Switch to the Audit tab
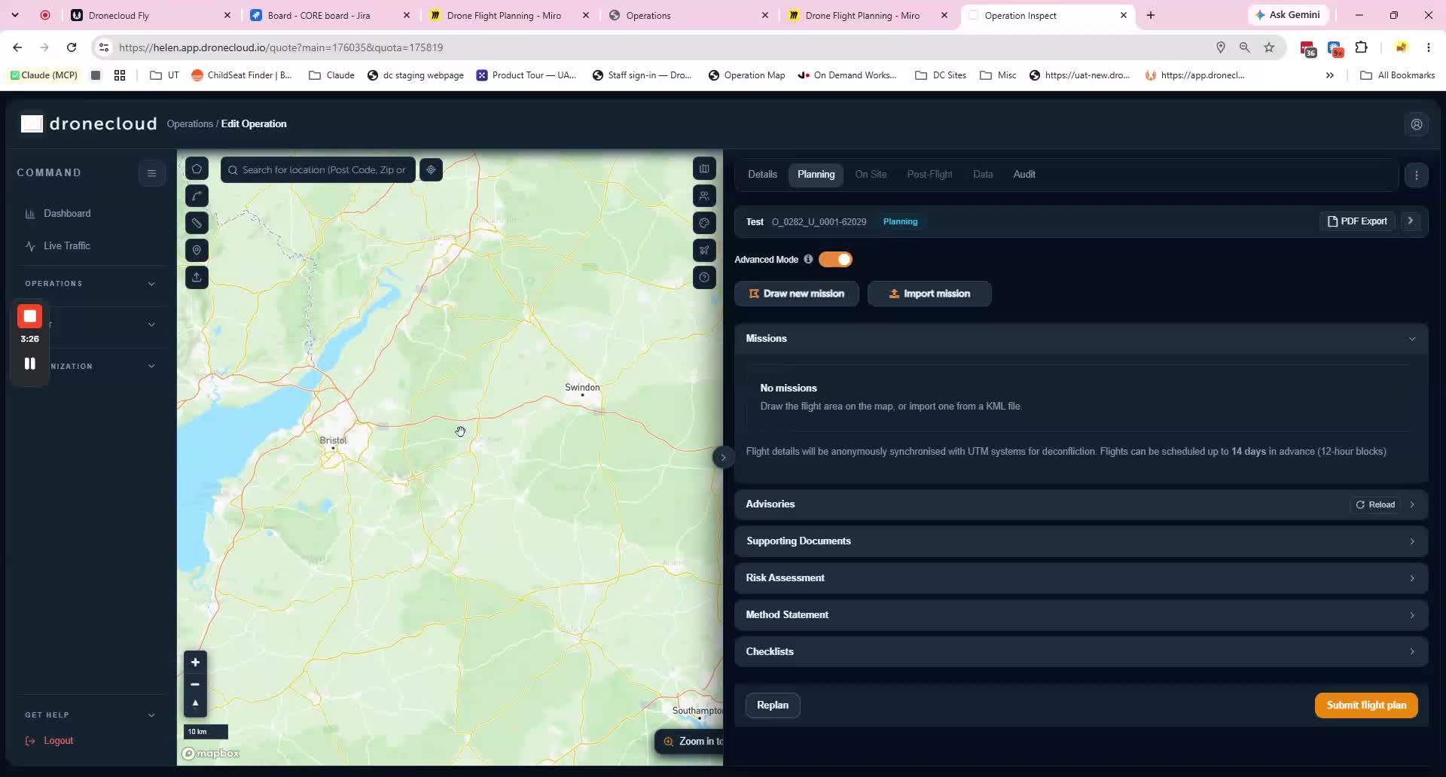 [x=1023, y=174]
